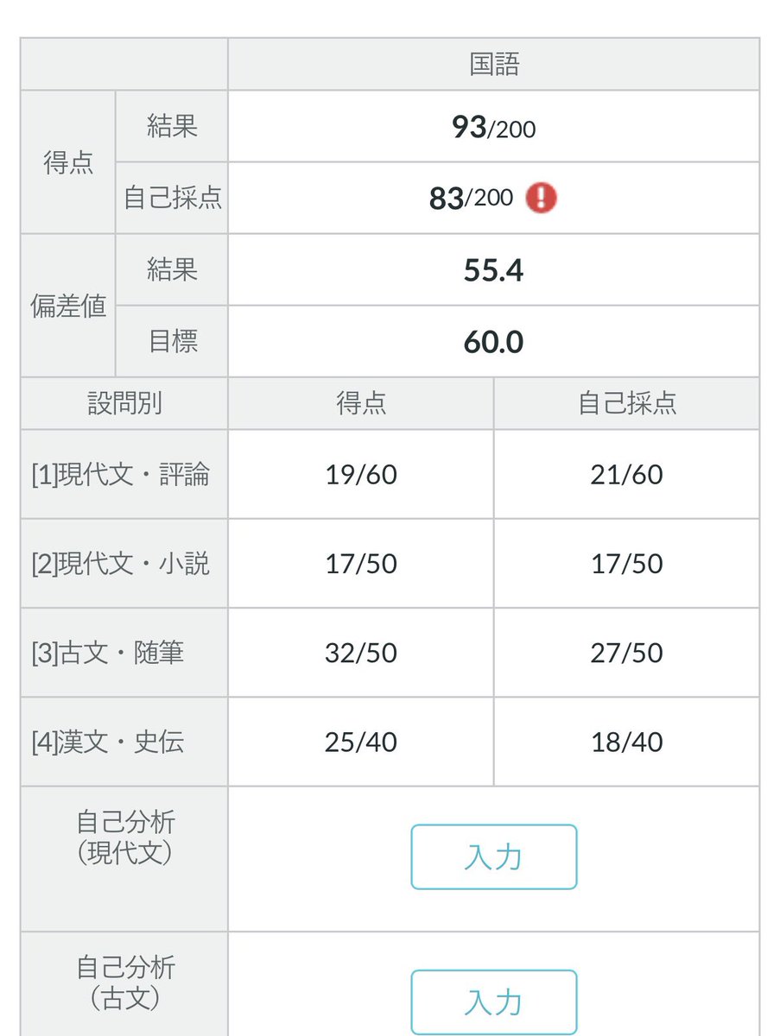Open 入力 for 自己分析(古文)
Screen dimensions: 780x1036
tap(493, 1002)
